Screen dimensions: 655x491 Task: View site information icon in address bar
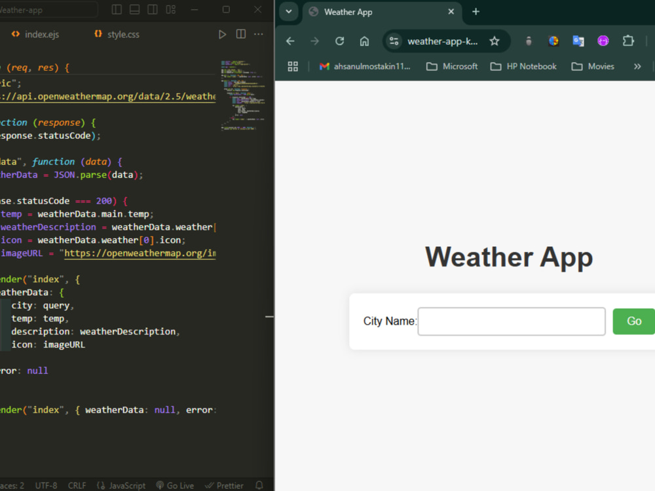394,41
